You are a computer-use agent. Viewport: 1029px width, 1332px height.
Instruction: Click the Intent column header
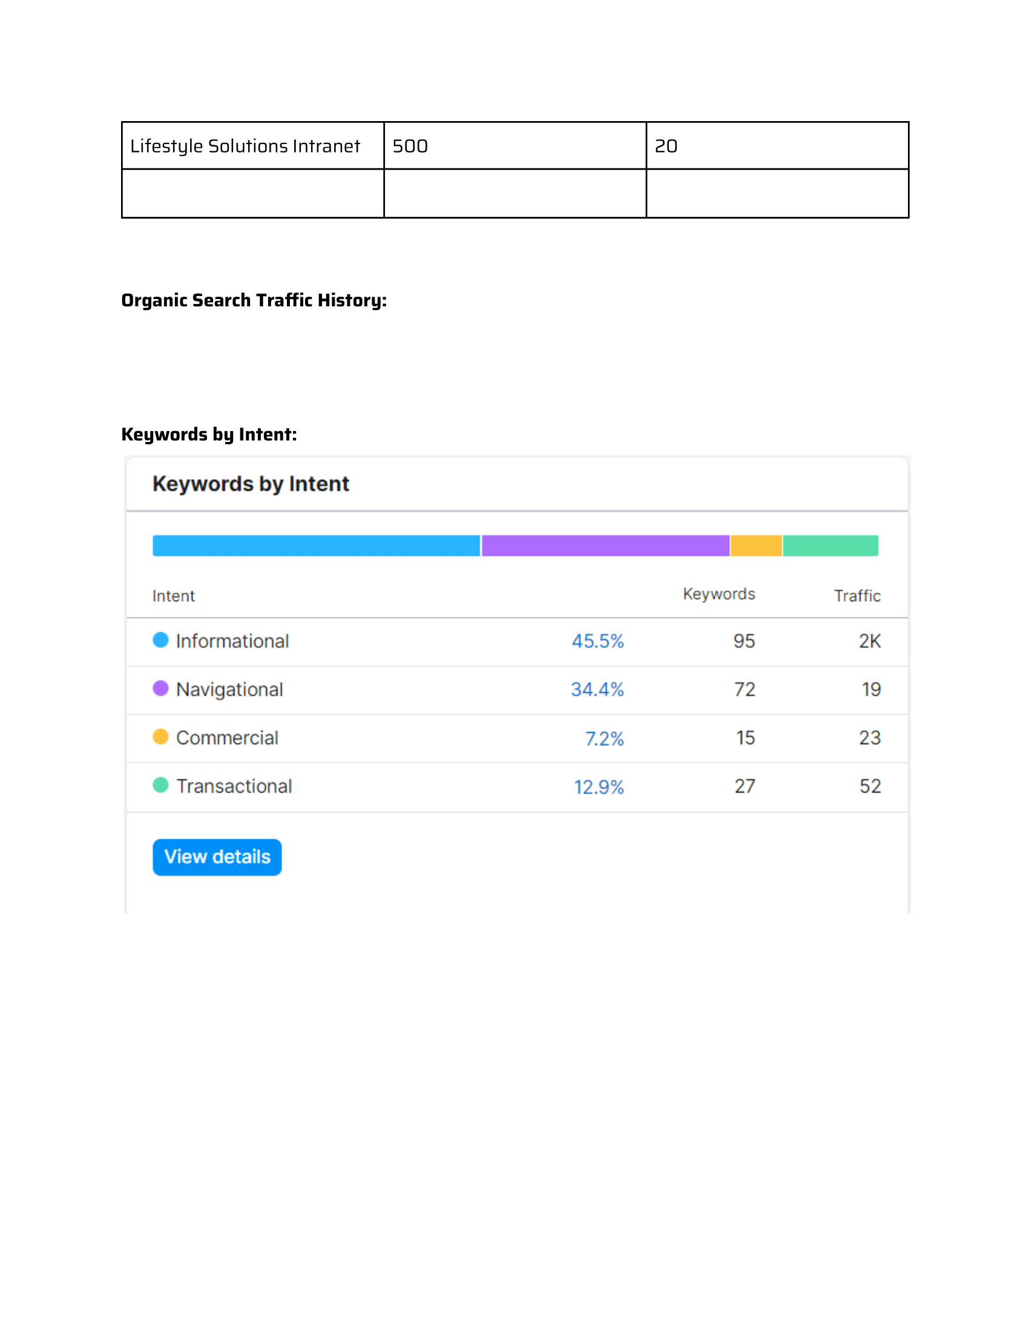[x=174, y=596]
